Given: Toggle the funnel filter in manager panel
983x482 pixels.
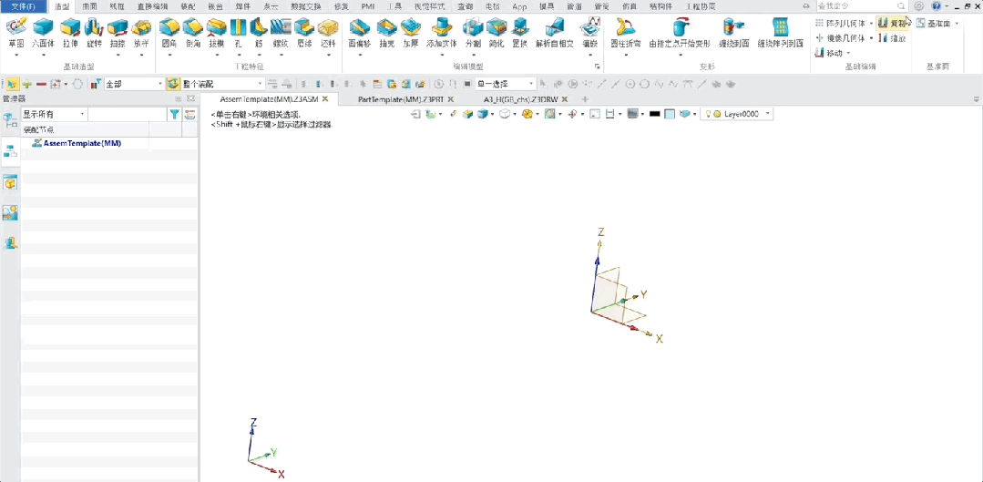Looking at the screenshot, I should 174,114.
